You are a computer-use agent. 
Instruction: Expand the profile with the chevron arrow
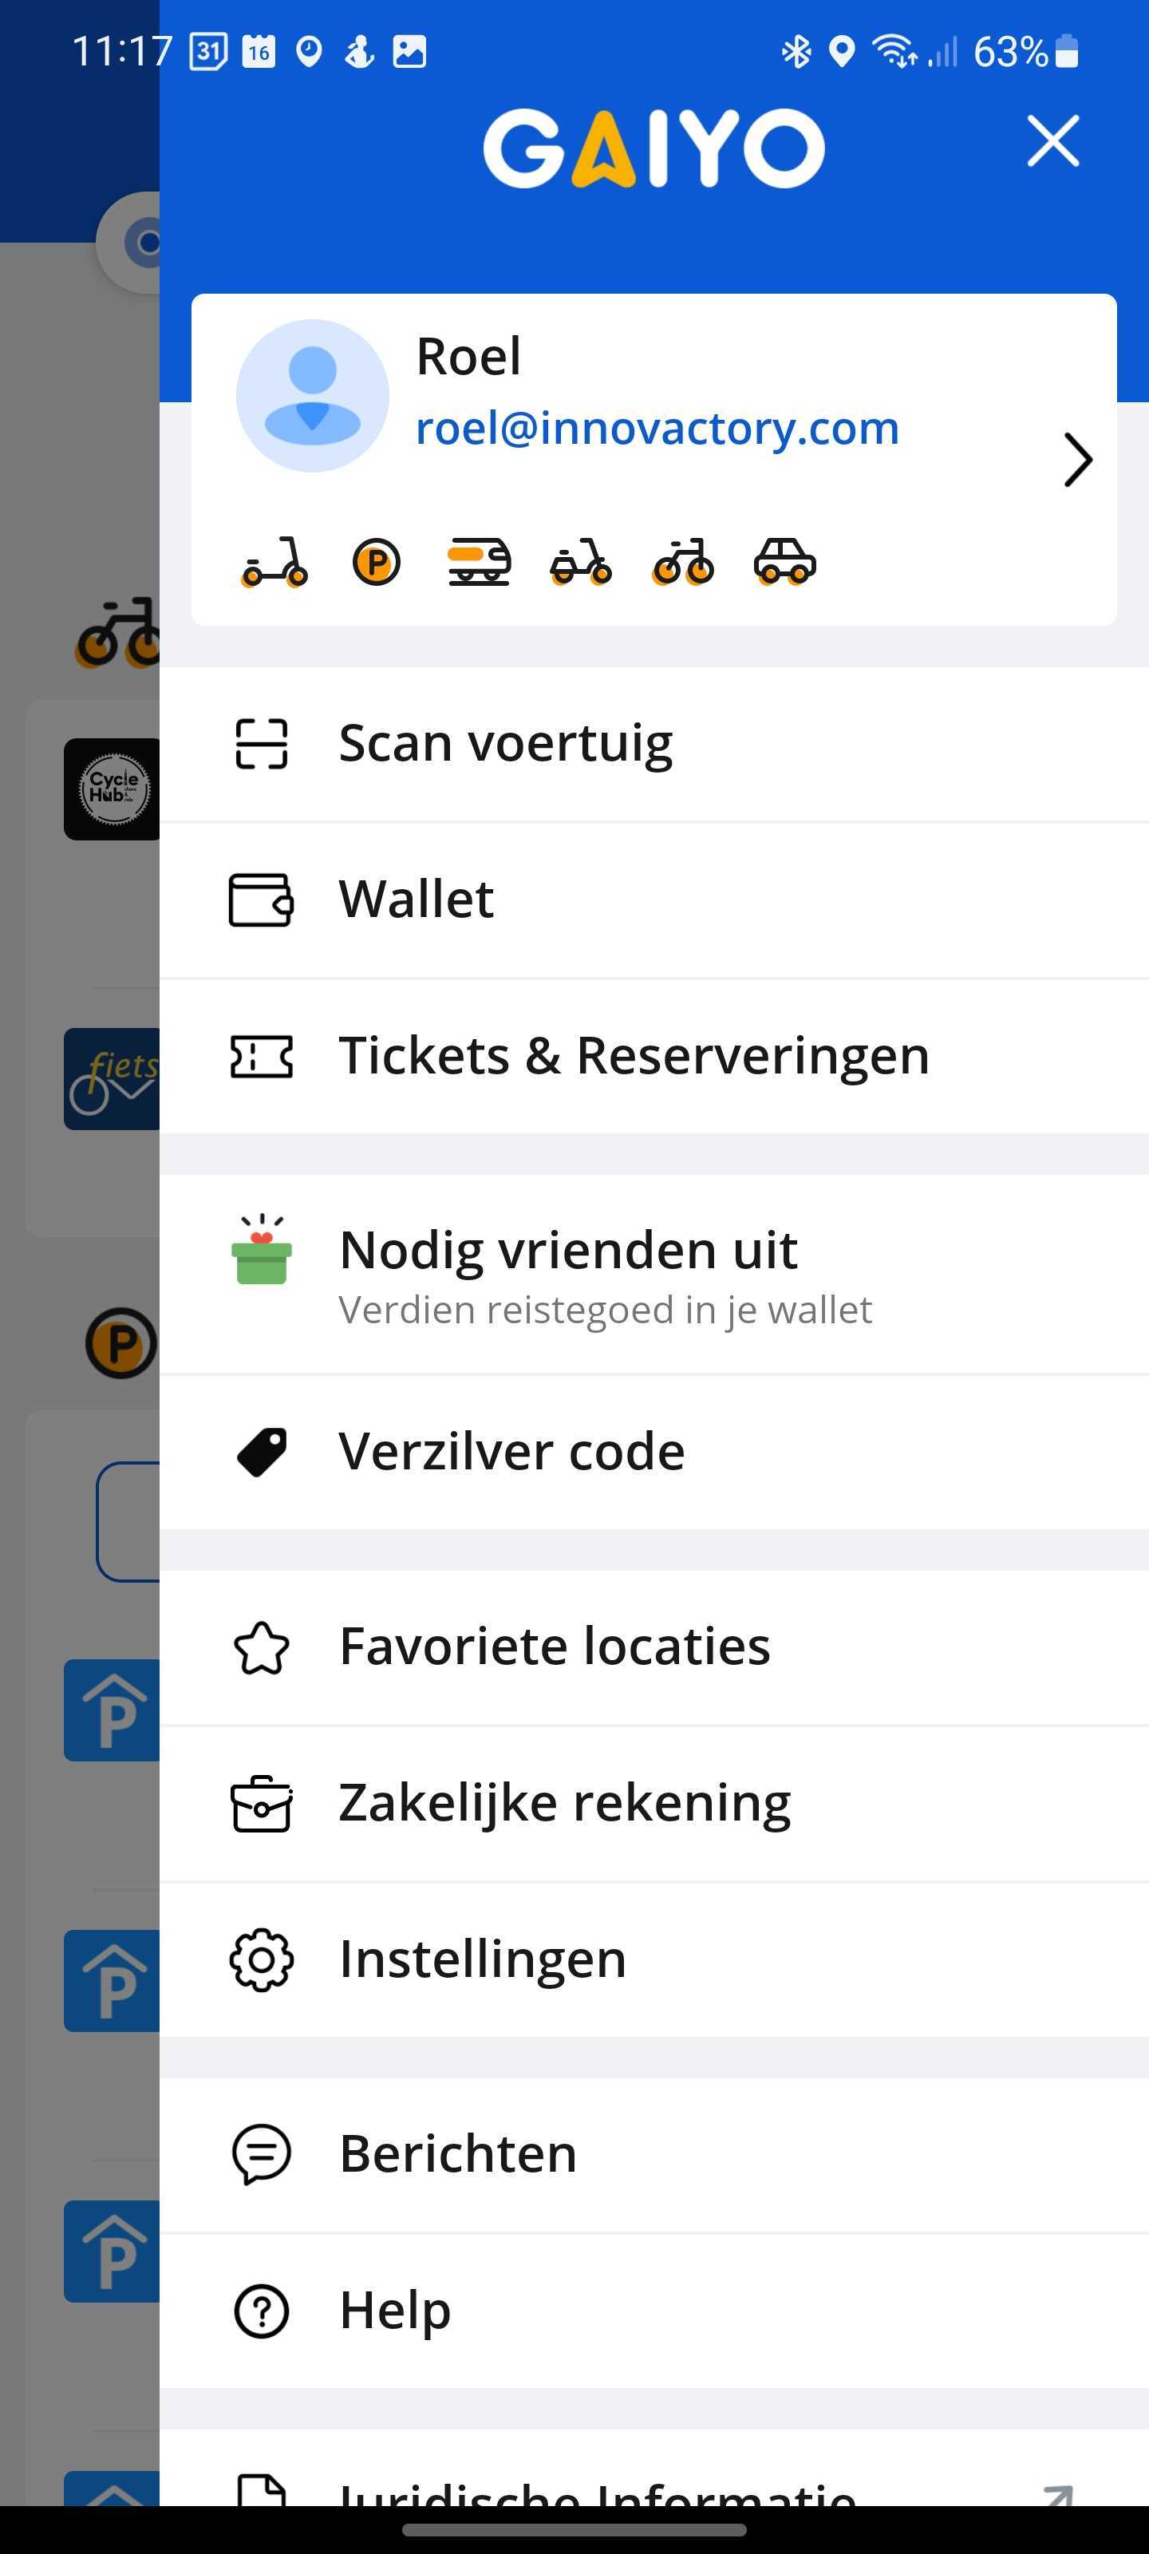click(1078, 460)
